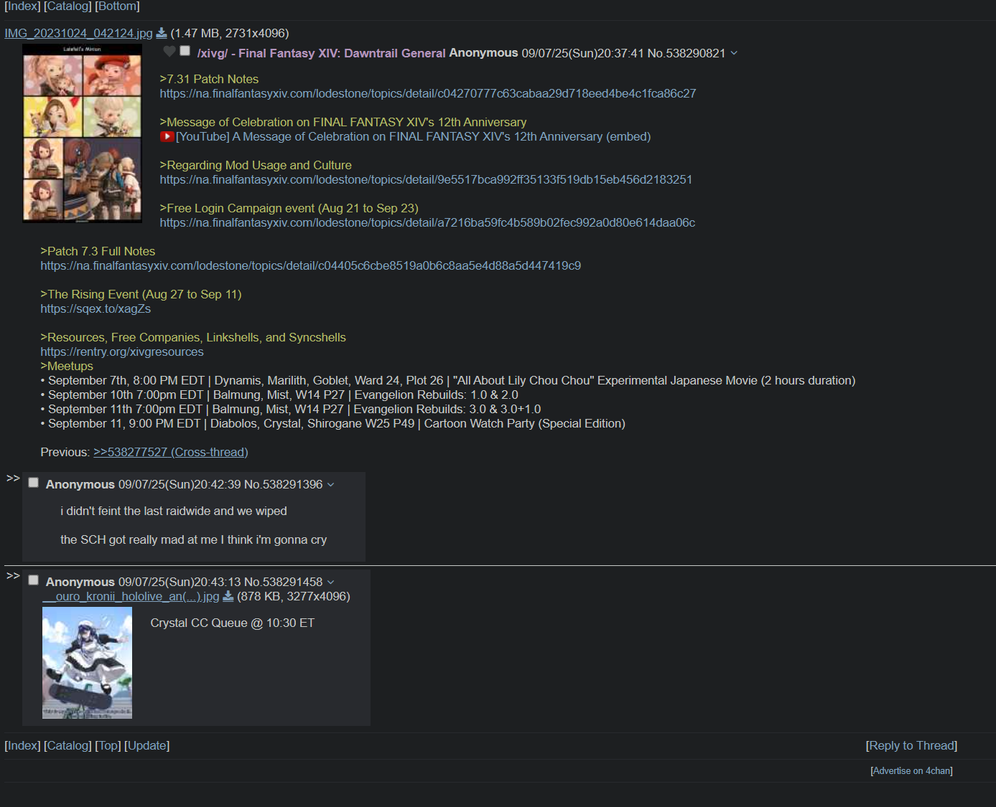Click the 'Crystal CC Queue @ 10:30 ET' text

233,623
